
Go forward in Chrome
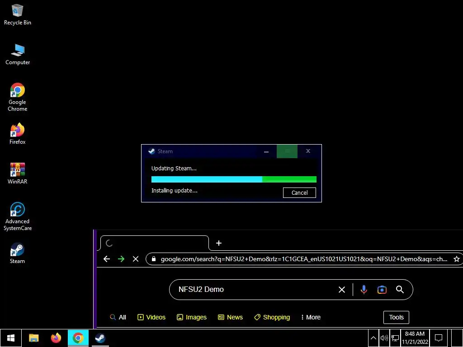(x=121, y=259)
